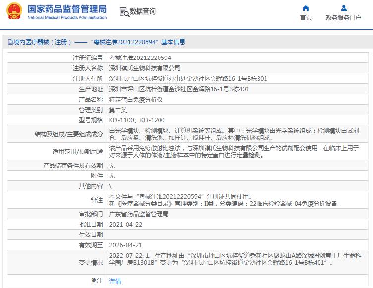Viewport: 373px width, 288px height.
Task: Go to 首页 link text
Action: click(306, 18)
